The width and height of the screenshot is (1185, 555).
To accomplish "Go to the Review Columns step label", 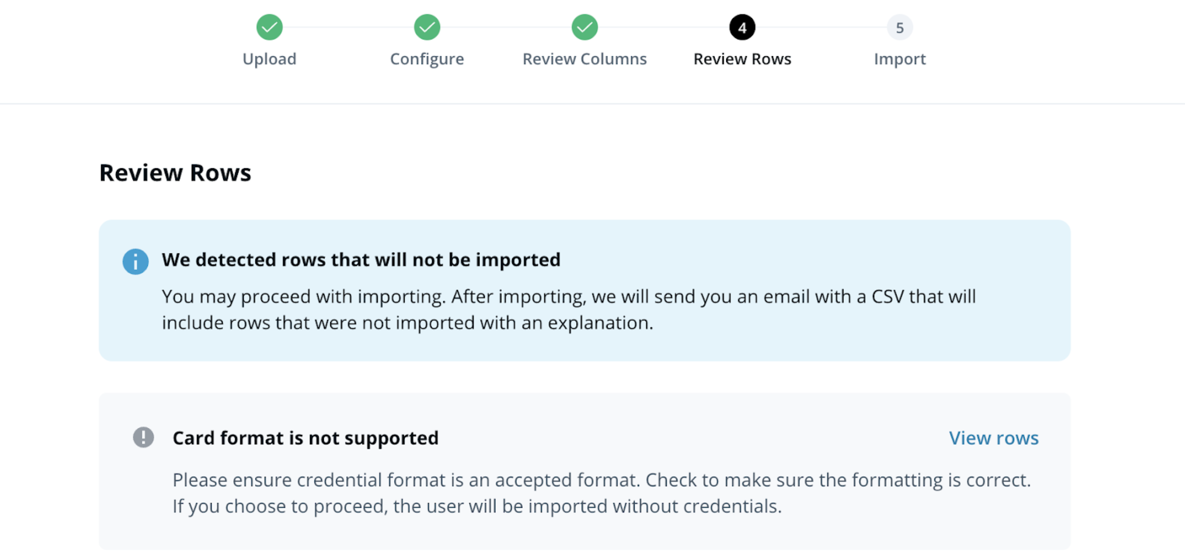I will click(x=584, y=59).
